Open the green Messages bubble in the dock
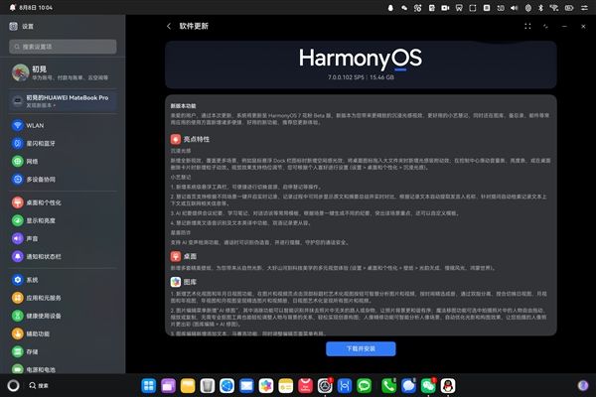 [365, 386]
